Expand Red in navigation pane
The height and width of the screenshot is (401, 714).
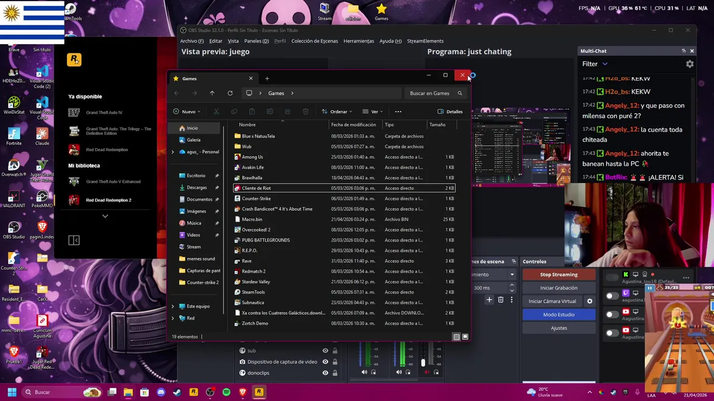tap(172, 318)
